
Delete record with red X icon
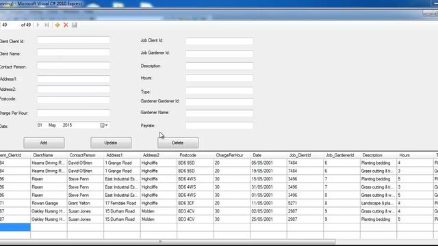click(66, 25)
